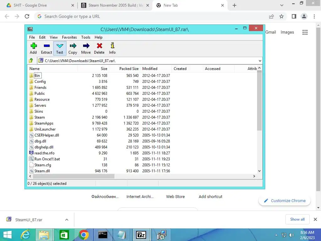
Task: Open the Help menu
Action: click(x=98, y=37)
